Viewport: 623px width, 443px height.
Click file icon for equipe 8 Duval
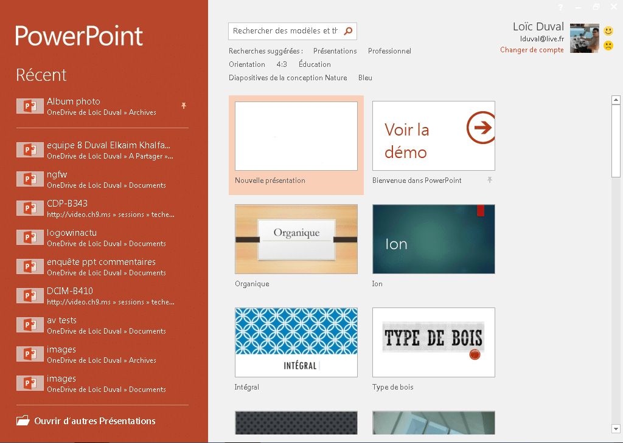[x=30, y=150]
